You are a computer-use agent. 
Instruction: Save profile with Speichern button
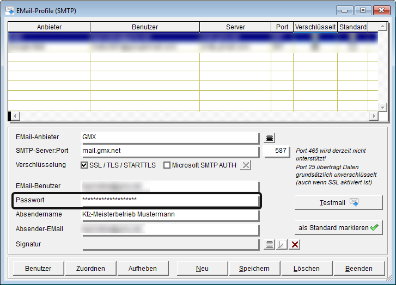point(254,268)
